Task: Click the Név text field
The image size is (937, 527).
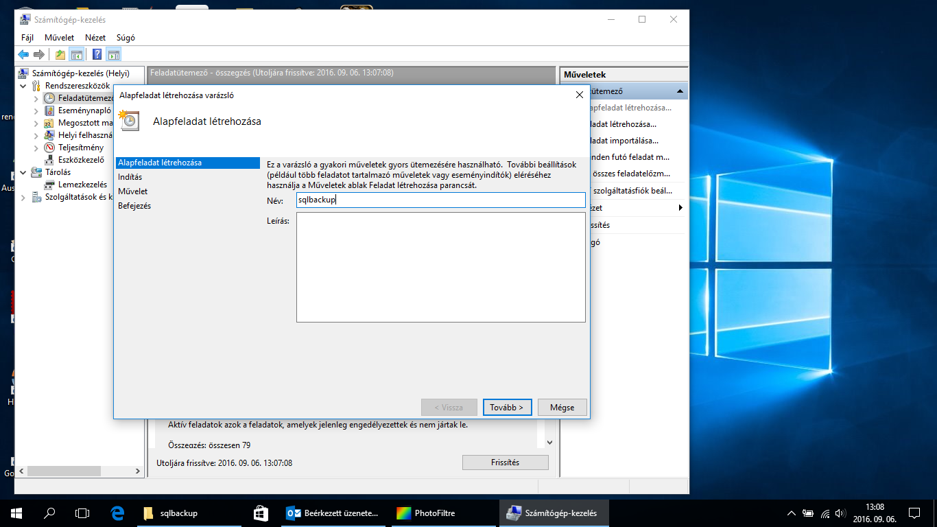Action: point(440,200)
